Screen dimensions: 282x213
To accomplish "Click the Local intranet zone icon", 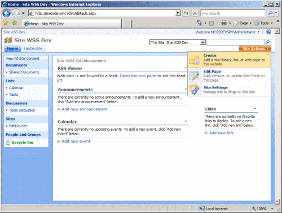I will (202, 208).
